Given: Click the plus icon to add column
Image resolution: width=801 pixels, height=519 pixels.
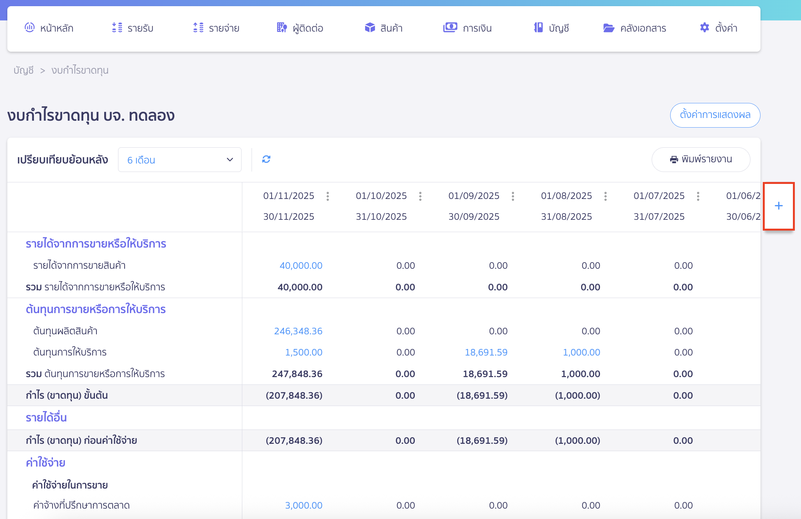Looking at the screenshot, I should (779, 206).
